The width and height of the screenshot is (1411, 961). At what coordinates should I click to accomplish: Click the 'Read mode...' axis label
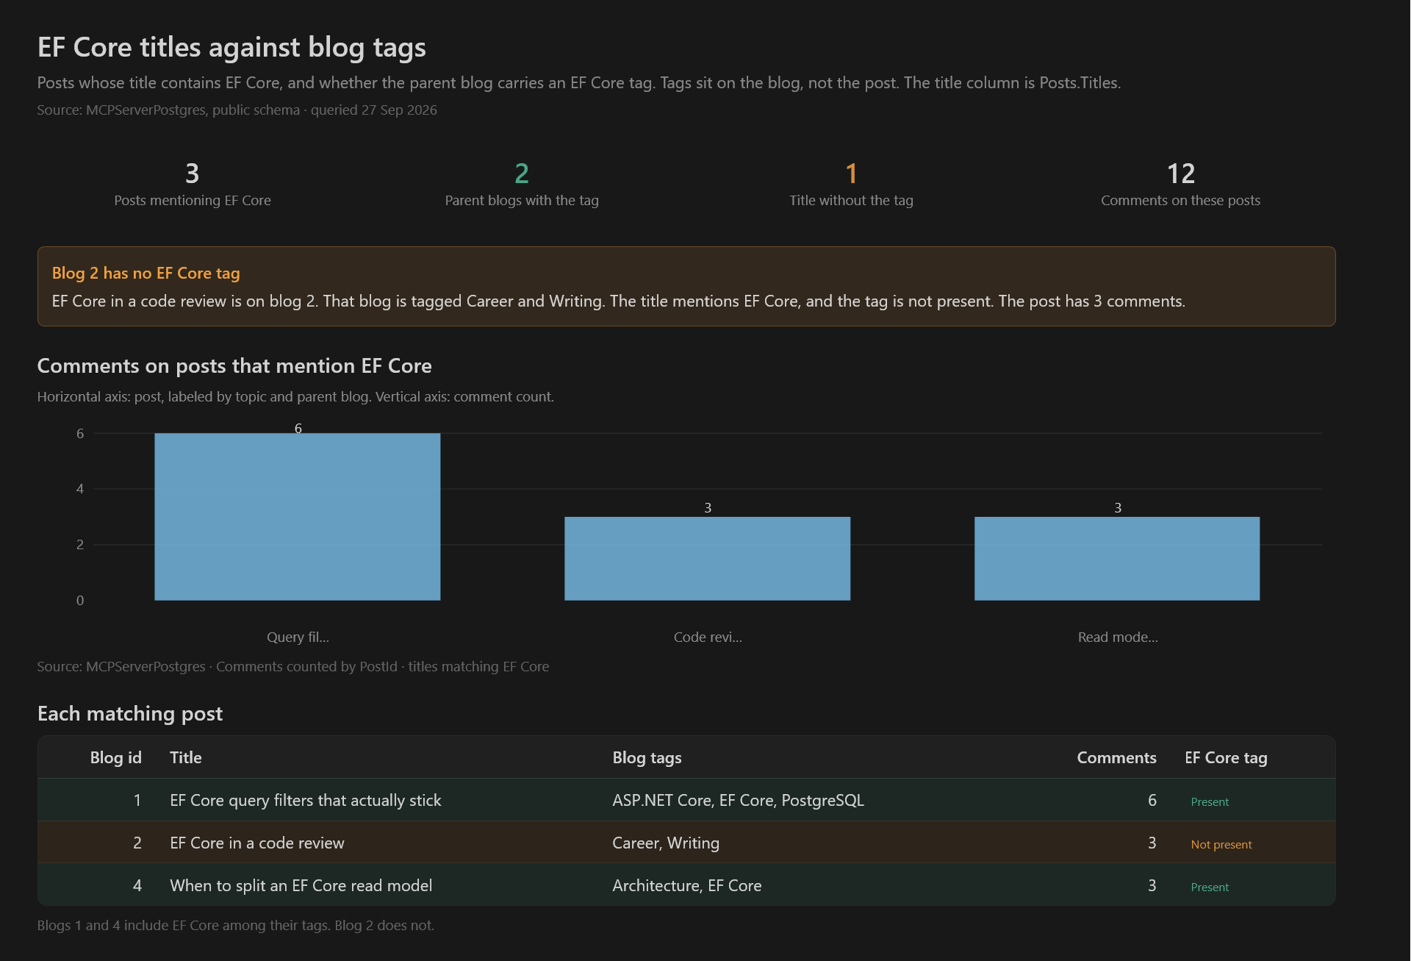click(x=1118, y=637)
